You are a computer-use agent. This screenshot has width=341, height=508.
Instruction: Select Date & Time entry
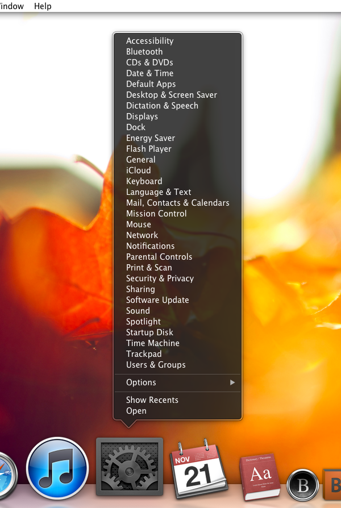149,73
